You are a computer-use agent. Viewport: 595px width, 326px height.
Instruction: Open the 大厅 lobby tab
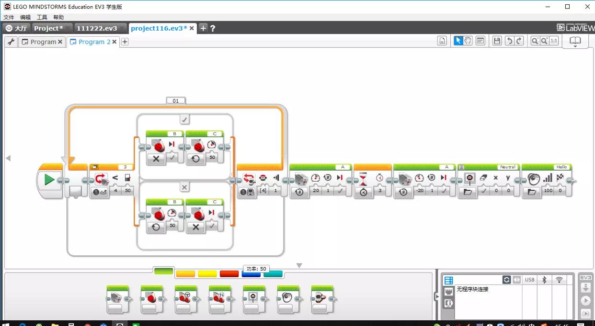(16, 28)
